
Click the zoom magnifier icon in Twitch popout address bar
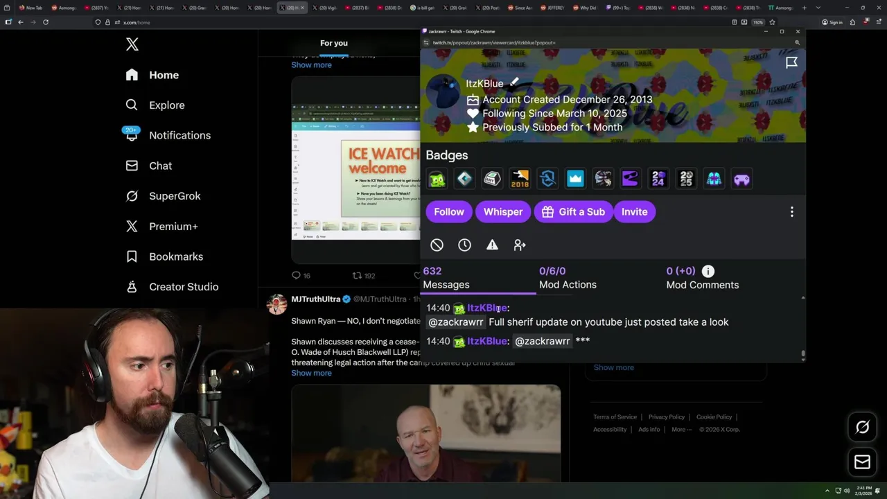pyautogui.click(x=797, y=43)
